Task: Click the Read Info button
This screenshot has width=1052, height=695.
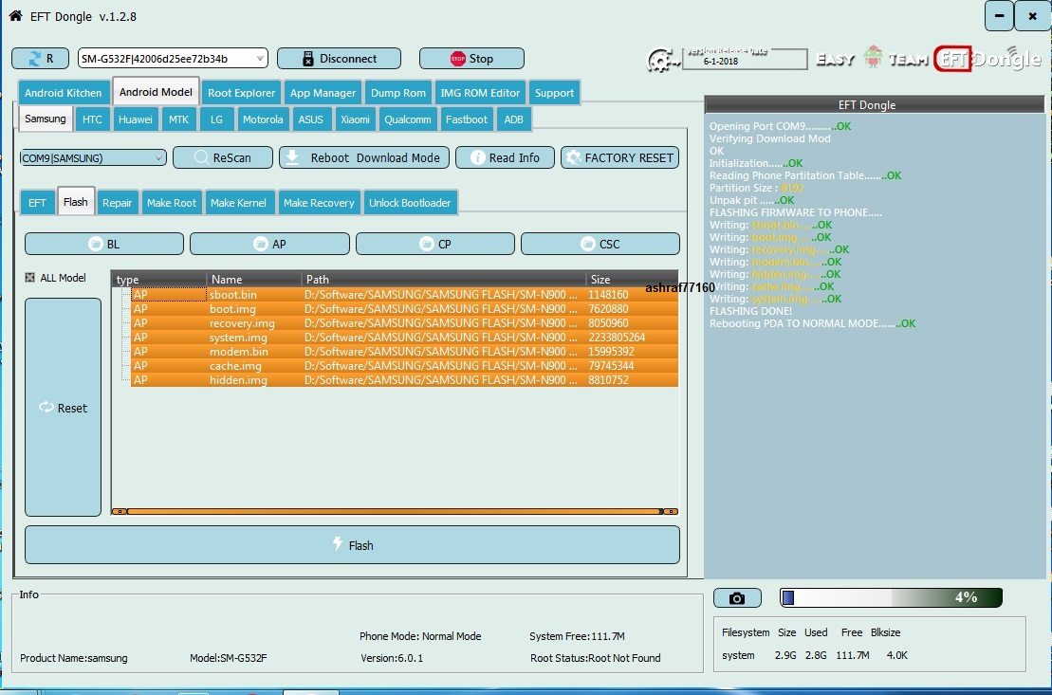Action: pyautogui.click(x=506, y=157)
